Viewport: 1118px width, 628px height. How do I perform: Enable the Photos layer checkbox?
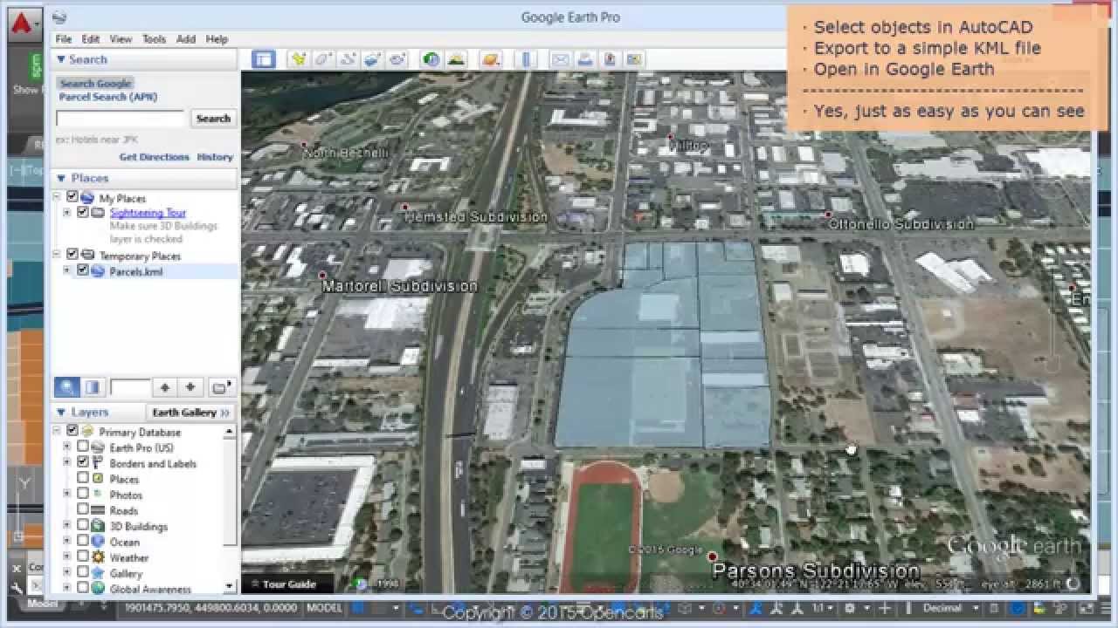(83, 494)
